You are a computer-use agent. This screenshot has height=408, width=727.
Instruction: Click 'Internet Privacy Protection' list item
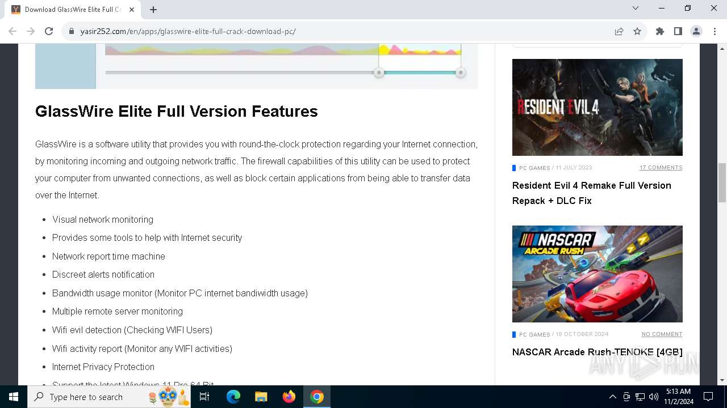(x=103, y=367)
